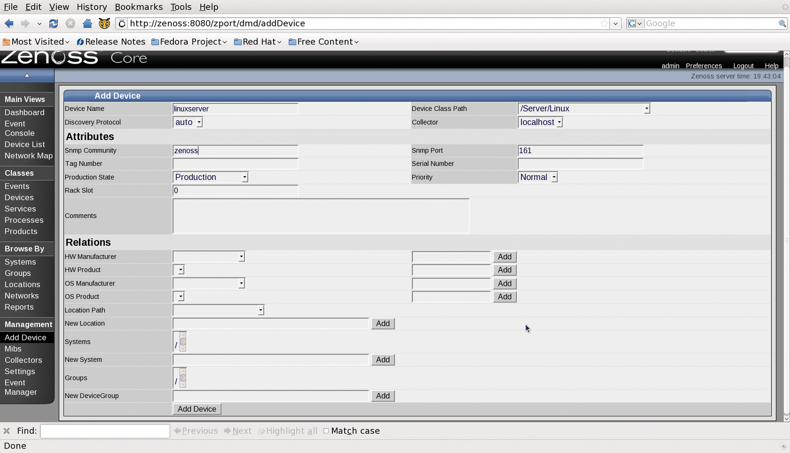Open the Priority dropdown
The image size is (790, 453).
[x=538, y=177]
